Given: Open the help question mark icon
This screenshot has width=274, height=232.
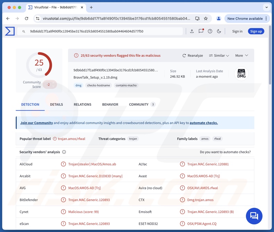Looking at the screenshot, I should (x=210, y=31).
